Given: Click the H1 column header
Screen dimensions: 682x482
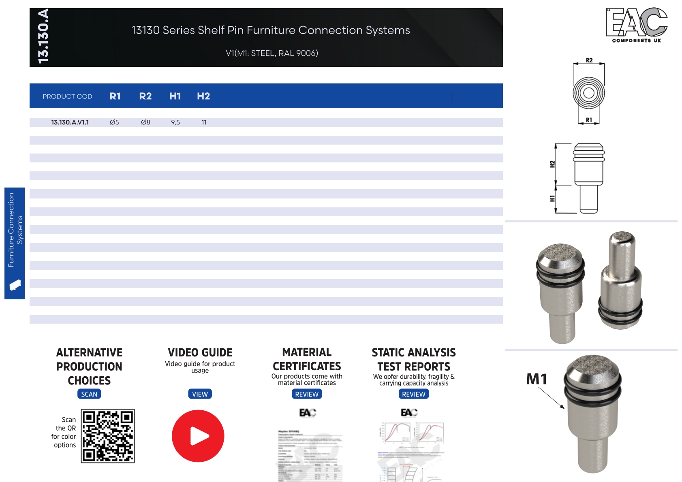Looking at the screenshot, I should coord(175,96).
